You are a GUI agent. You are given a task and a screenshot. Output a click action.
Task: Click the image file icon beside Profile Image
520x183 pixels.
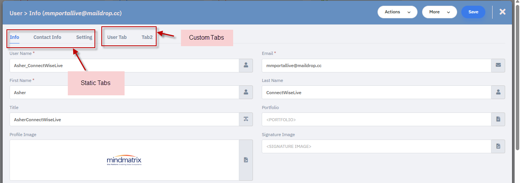click(246, 160)
